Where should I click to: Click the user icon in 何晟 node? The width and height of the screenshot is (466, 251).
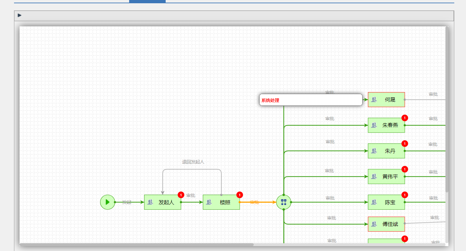[374, 100]
